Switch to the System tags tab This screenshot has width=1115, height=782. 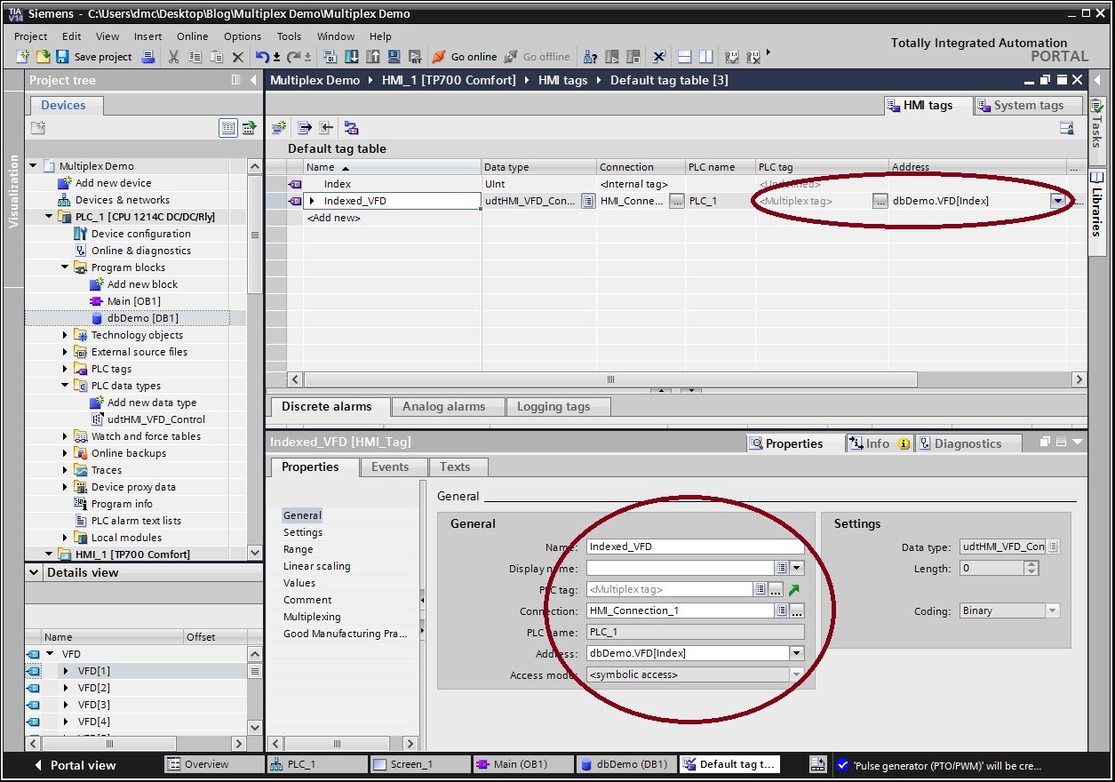(1028, 105)
